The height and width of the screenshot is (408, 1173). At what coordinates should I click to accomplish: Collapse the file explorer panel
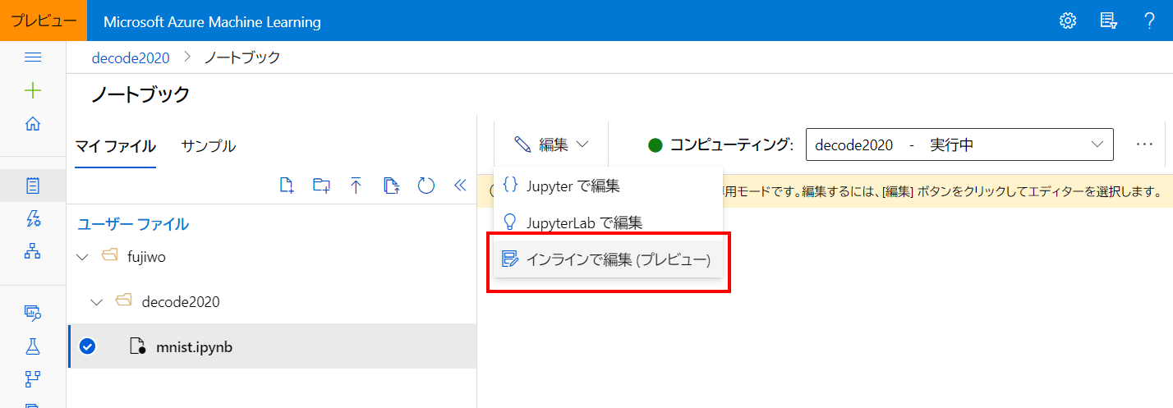(x=460, y=186)
